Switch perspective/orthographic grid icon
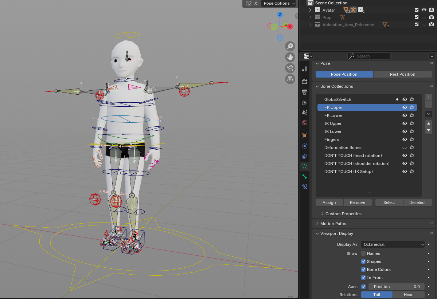Screen dimensions: 437x299 coord(290,79)
